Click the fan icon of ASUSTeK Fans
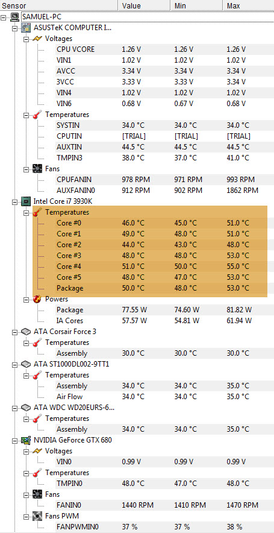 click(37, 169)
